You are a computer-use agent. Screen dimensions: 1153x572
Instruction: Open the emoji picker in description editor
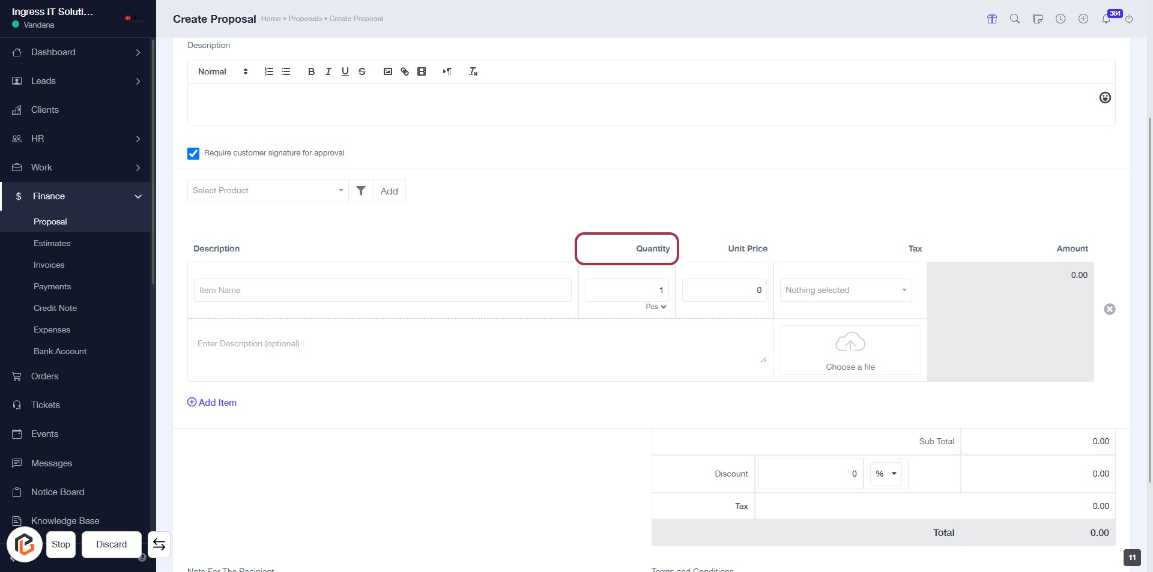[x=1104, y=98]
